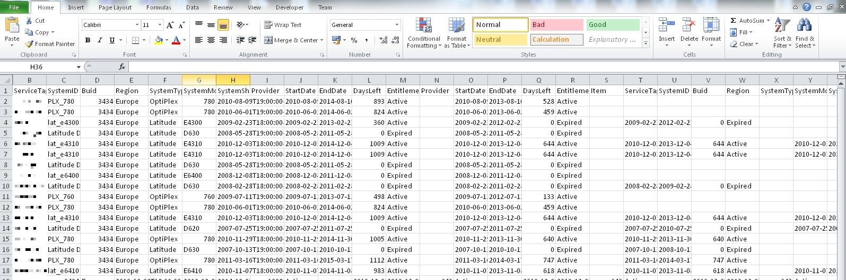Click the Name Box showing H36
Image resolution: width=846 pixels, height=280 pixels.
(37, 67)
